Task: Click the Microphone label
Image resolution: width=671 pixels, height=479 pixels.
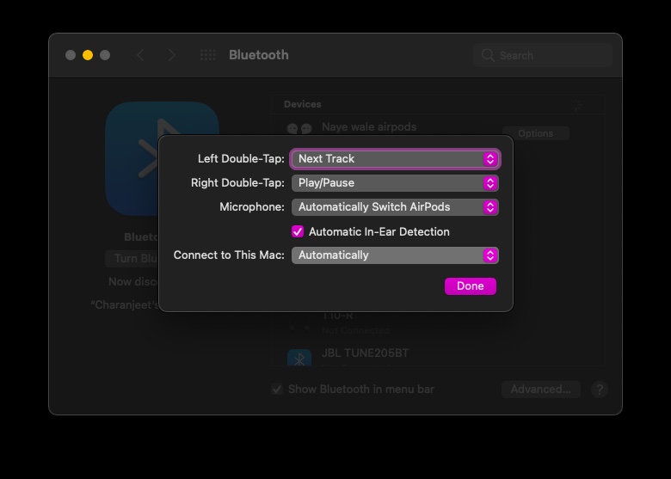Action: click(251, 207)
